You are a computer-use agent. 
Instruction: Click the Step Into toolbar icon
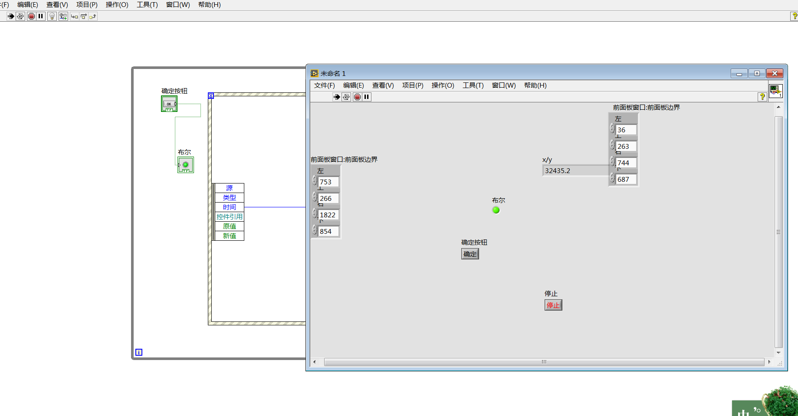coord(75,16)
